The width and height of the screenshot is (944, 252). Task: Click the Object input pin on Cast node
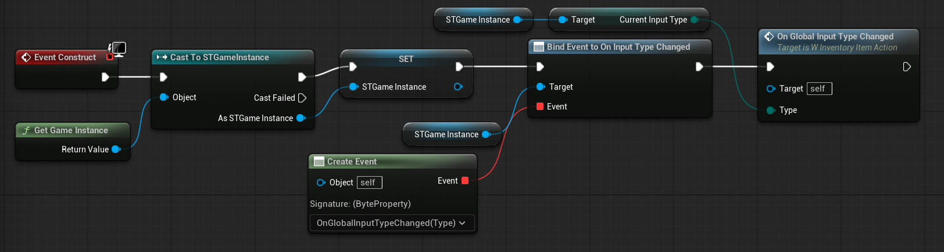coord(164,97)
